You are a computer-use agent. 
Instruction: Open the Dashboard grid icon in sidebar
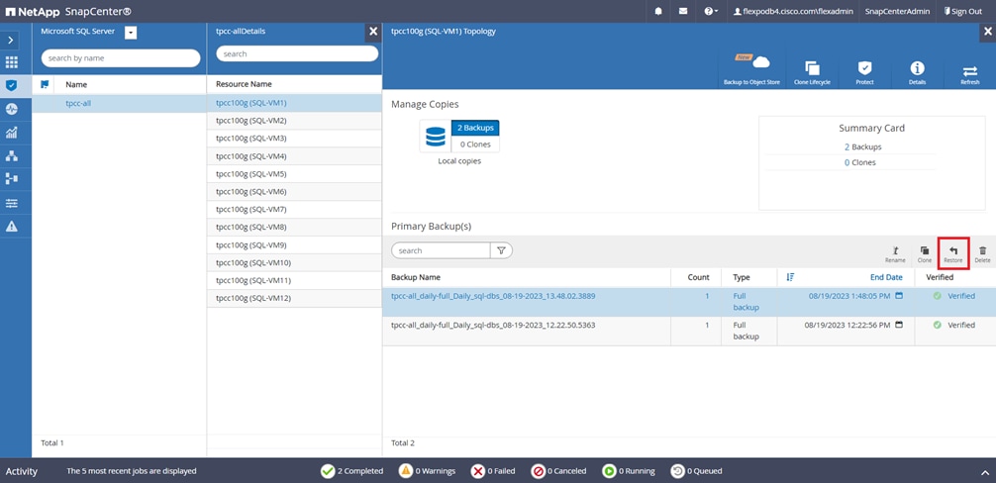tap(12, 62)
